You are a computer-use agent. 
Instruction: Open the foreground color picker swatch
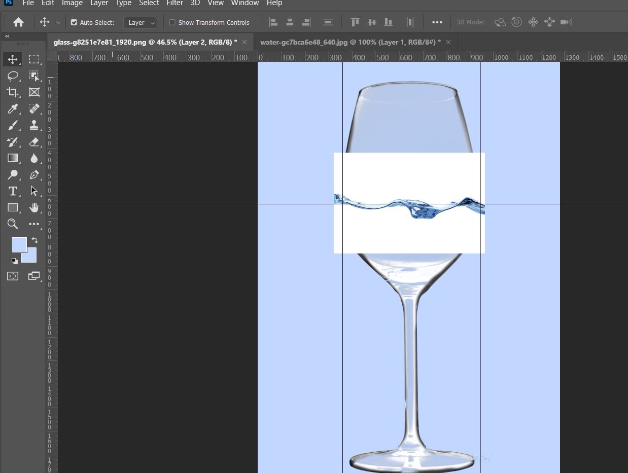(x=19, y=245)
